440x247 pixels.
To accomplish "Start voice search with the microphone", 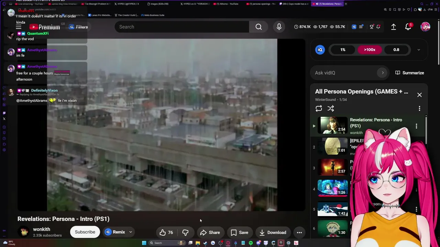I will (279, 27).
